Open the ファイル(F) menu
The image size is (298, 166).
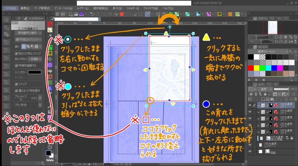[10, 8]
